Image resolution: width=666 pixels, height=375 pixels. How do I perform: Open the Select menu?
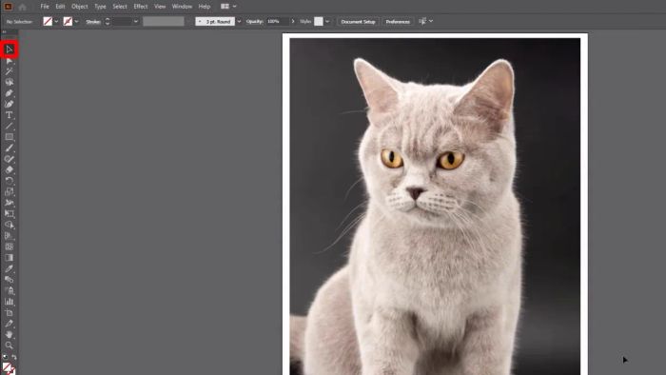click(x=120, y=7)
